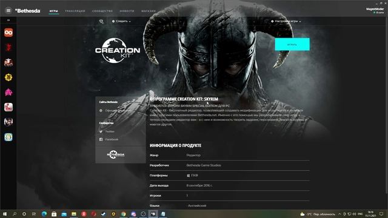Open the Трансляции tab

[75, 11]
